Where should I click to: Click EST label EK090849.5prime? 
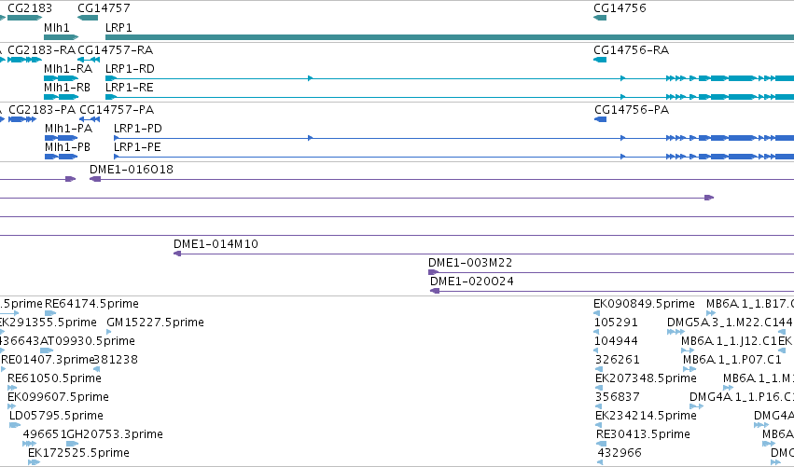click(x=644, y=304)
